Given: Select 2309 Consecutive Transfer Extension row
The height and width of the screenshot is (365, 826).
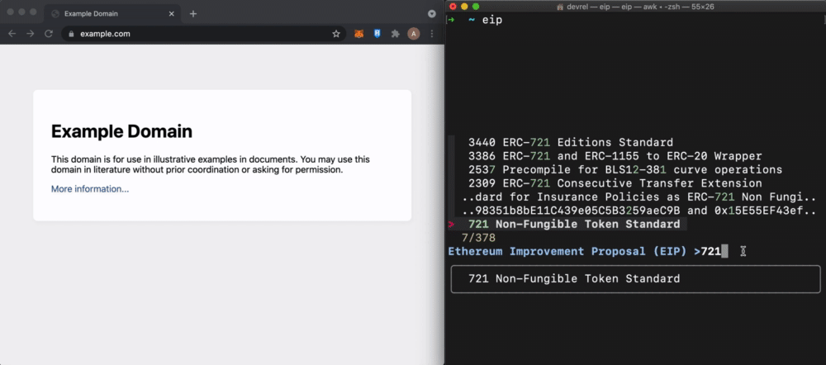Looking at the screenshot, I should (x=615, y=183).
